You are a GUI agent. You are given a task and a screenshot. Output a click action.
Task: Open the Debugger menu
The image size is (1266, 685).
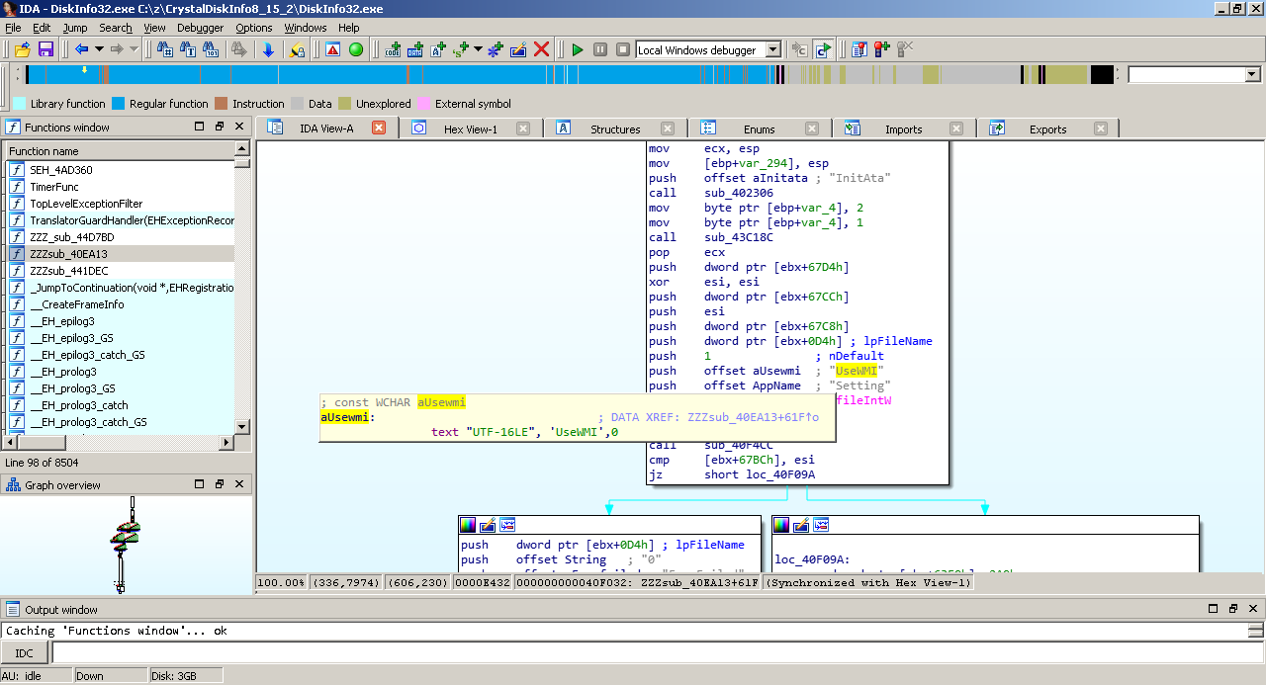click(200, 28)
